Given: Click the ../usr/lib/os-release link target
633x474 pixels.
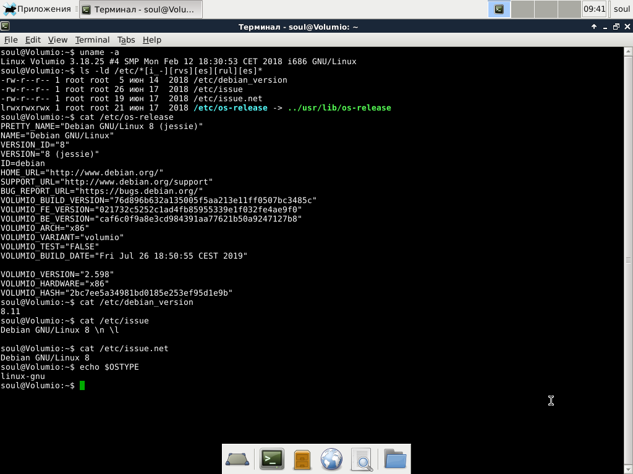Looking at the screenshot, I should coord(339,107).
